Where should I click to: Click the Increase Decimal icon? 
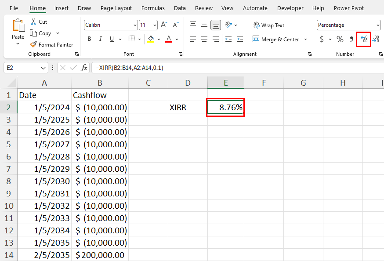click(364, 39)
